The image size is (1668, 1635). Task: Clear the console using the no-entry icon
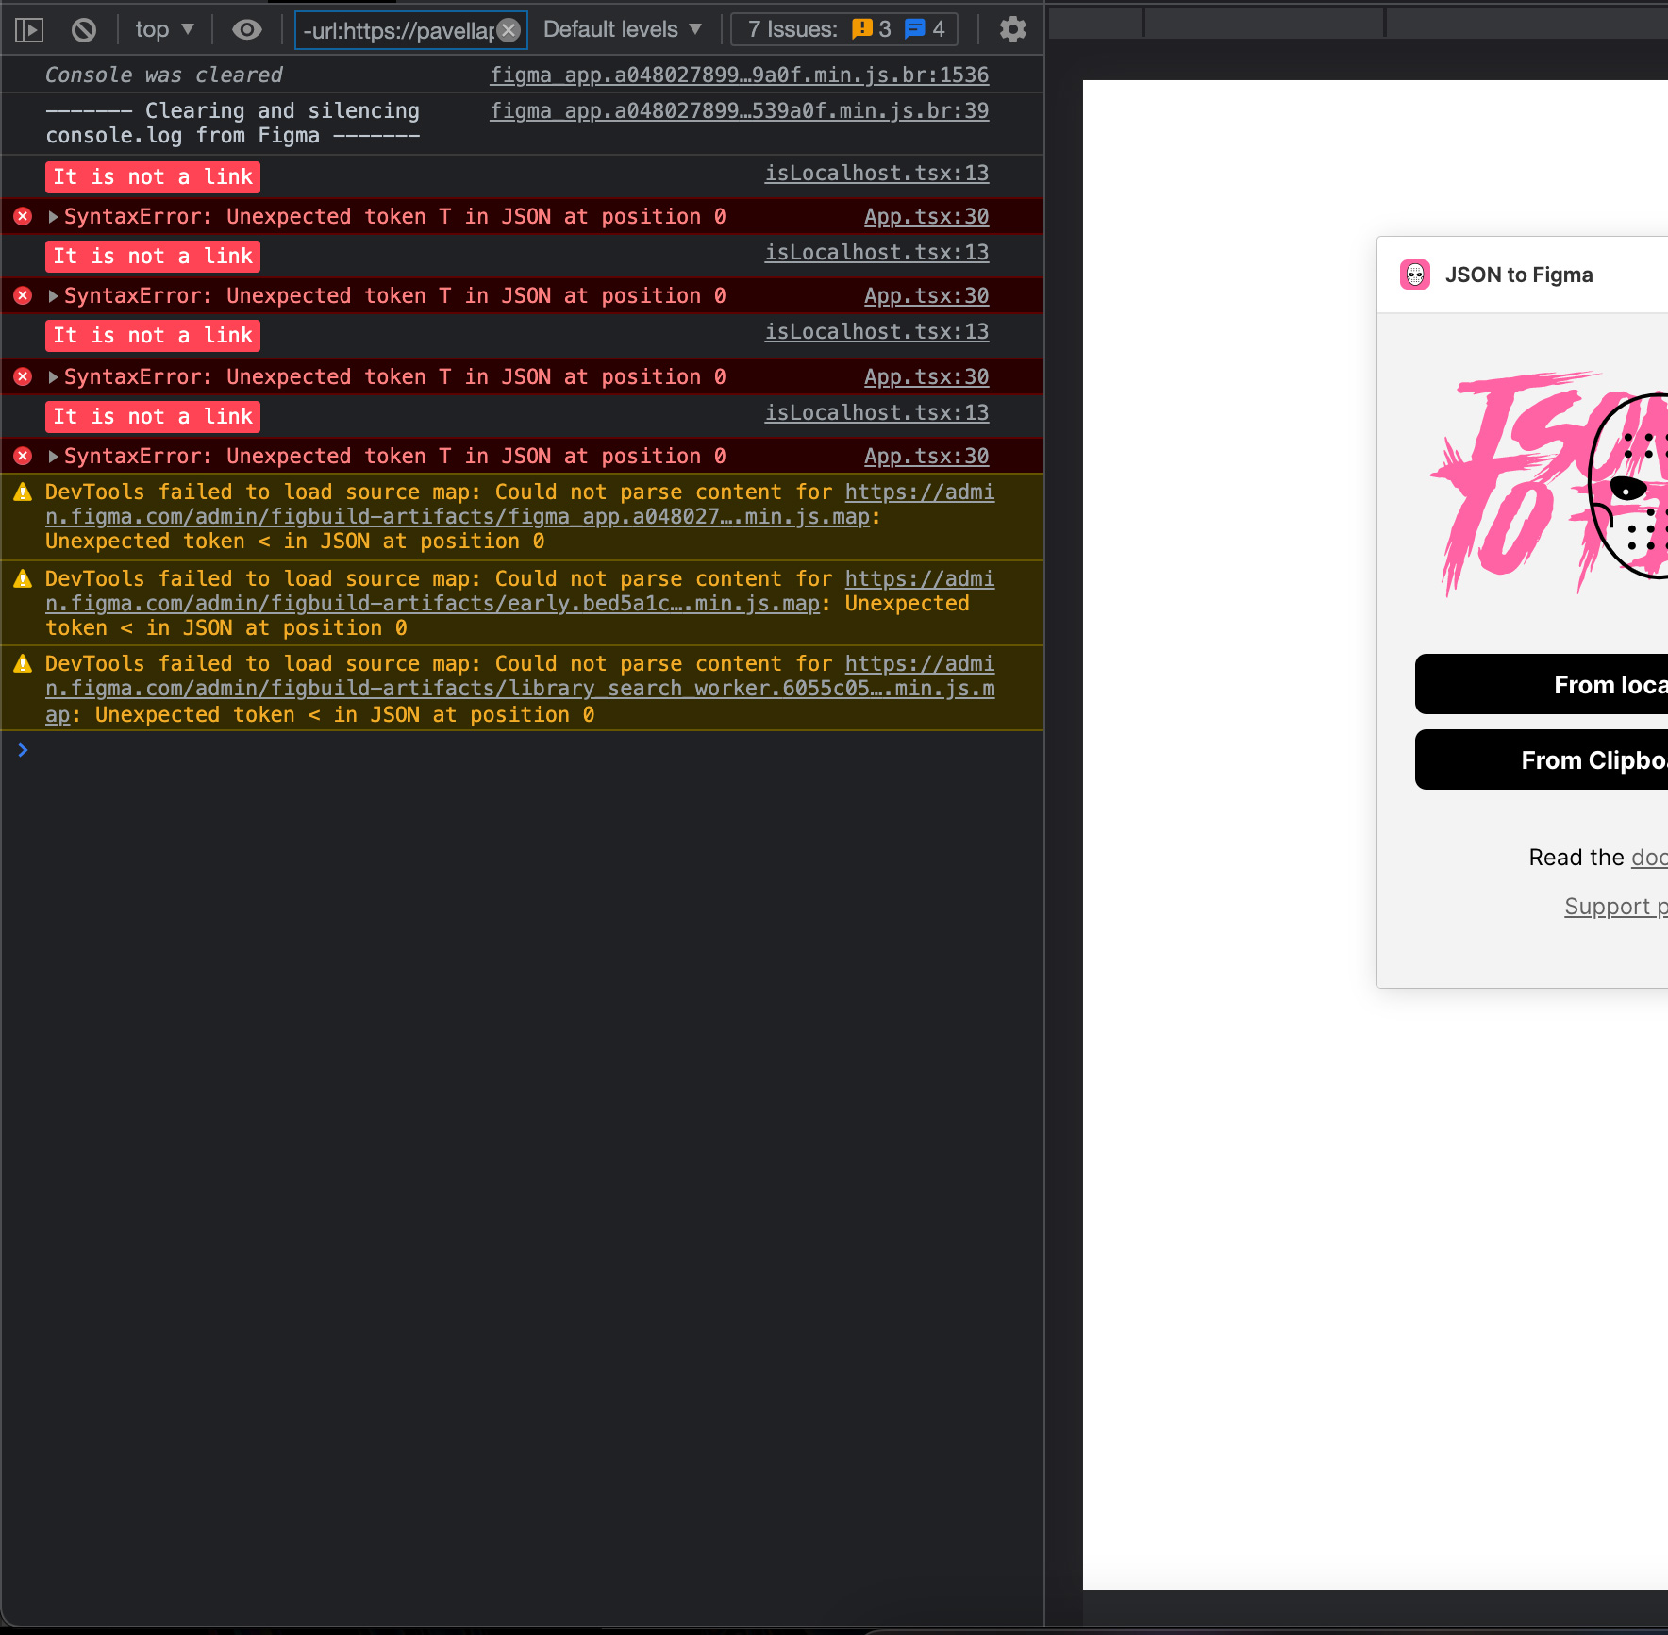click(83, 29)
